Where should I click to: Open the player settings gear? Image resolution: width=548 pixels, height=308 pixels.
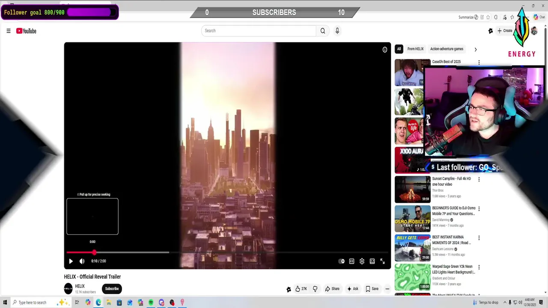tap(362, 261)
